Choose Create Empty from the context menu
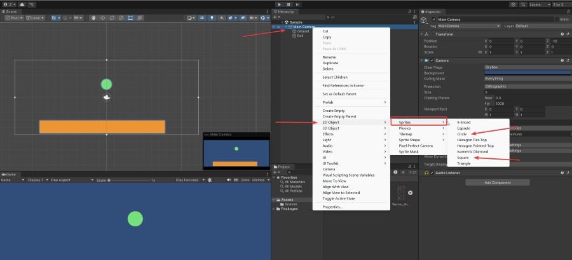 tap(351, 111)
